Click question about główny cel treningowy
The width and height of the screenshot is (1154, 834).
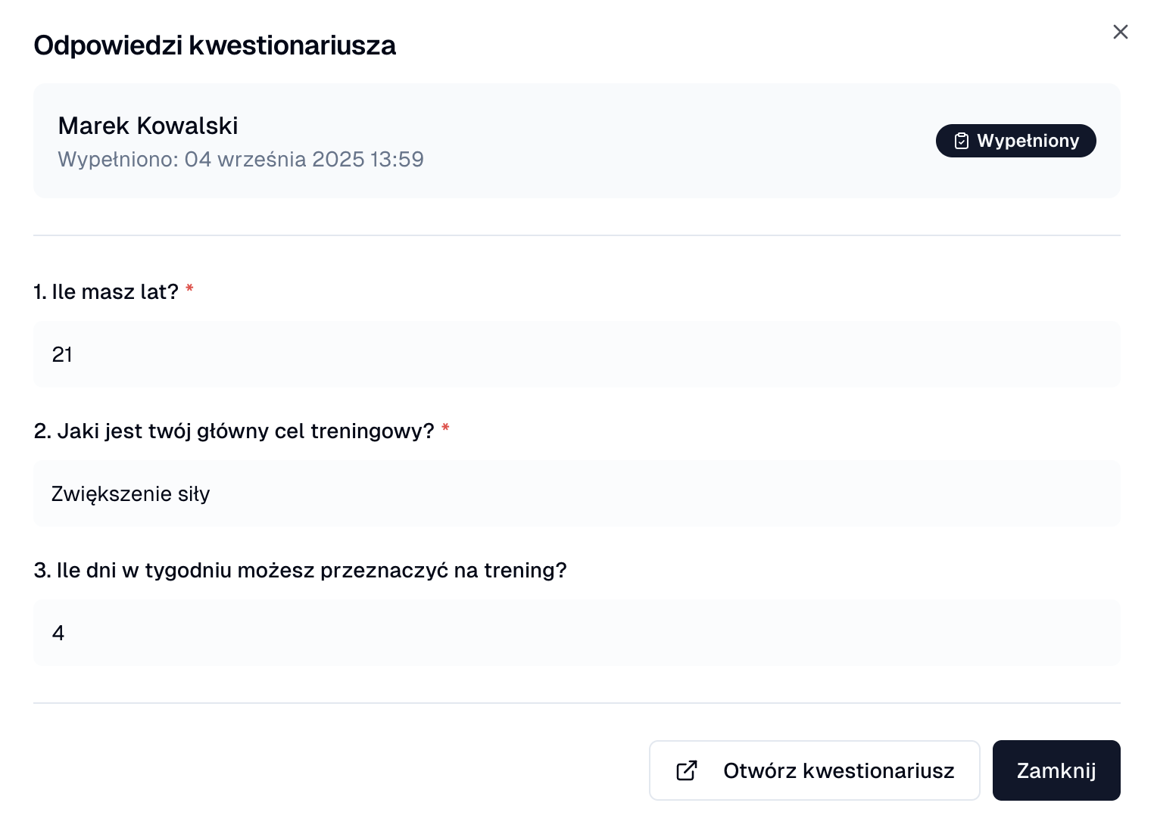coord(235,431)
